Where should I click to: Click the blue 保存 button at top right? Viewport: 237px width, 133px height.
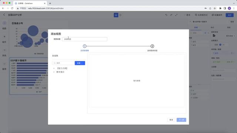coord(230,15)
